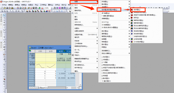Open the 100% zoom dropdown
Viewport: 174px width, 93px height.
click(52, 8)
